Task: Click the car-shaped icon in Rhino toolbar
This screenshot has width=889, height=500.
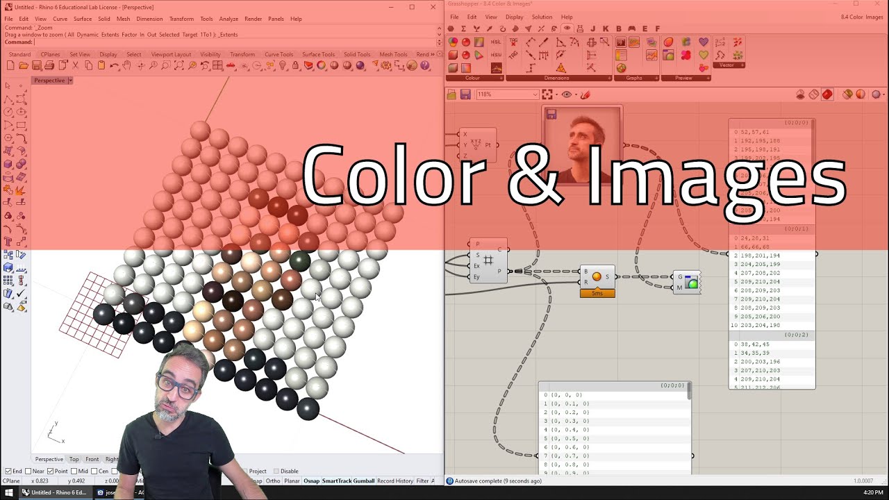Action: click(x=230, y=65)
